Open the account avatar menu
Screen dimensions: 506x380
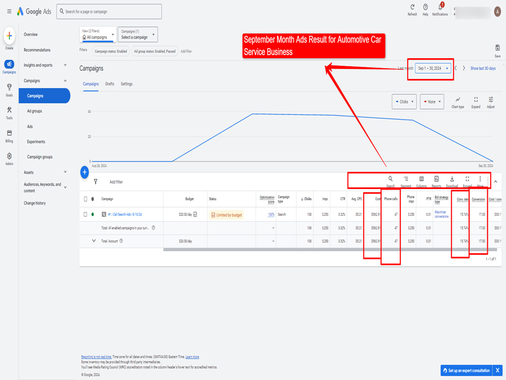[x=497, y=12]
